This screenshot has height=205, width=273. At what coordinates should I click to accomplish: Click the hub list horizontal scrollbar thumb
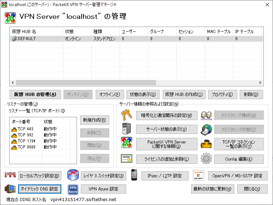point(86,82)
